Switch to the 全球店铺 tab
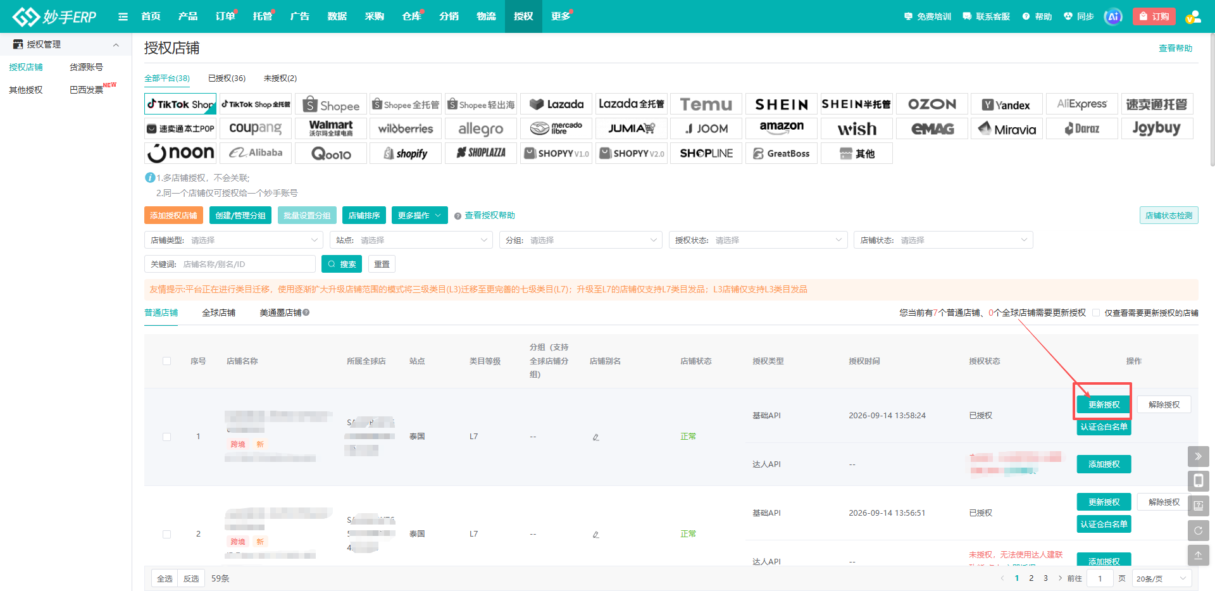Screen dimensions: 1215x591 coord(219,313)
